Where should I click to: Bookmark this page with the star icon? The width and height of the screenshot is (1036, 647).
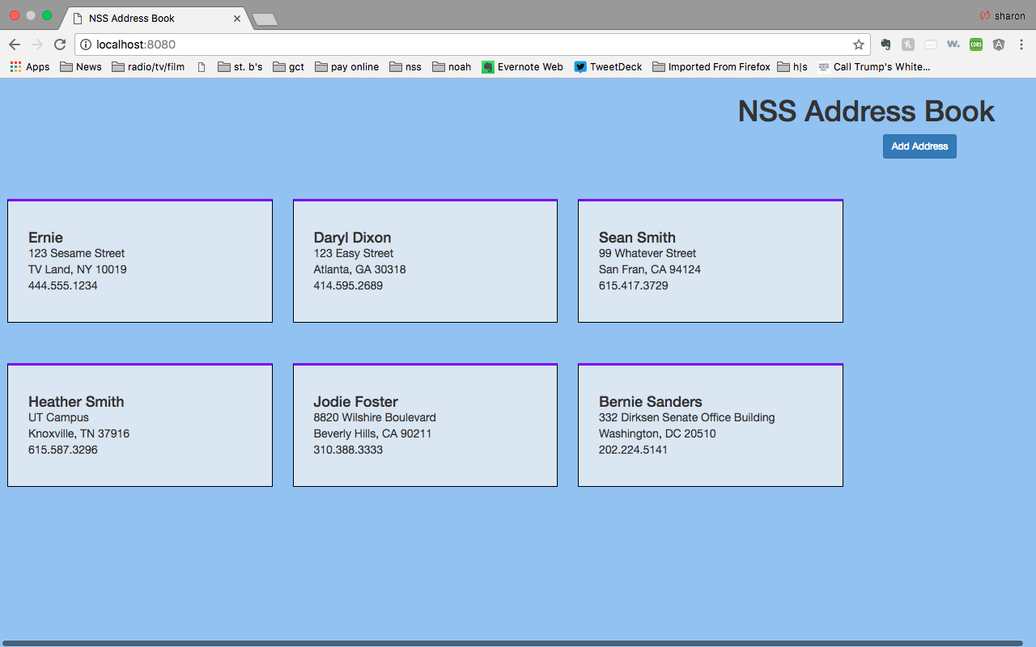tap(858, 44)
